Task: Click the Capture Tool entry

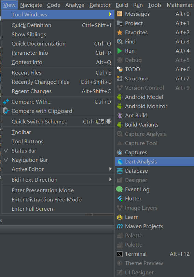Action: pyautogui.click(x=154, y=143)
